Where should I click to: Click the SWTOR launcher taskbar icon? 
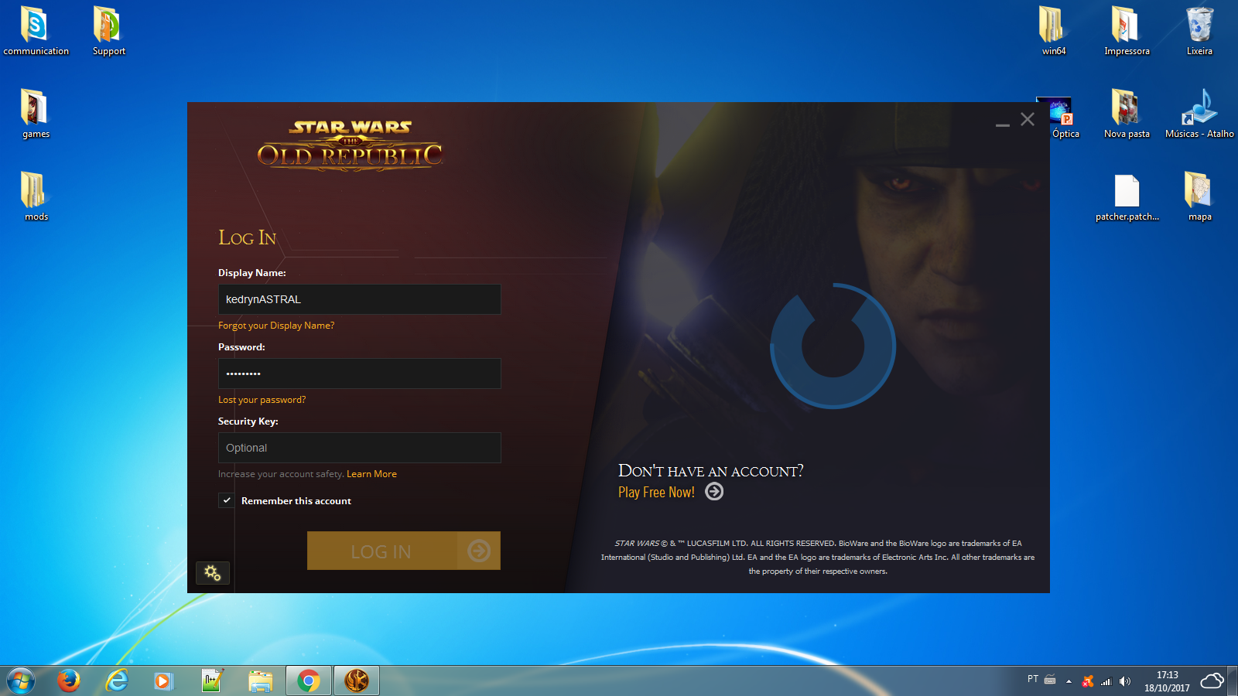(x=356, y=681)
